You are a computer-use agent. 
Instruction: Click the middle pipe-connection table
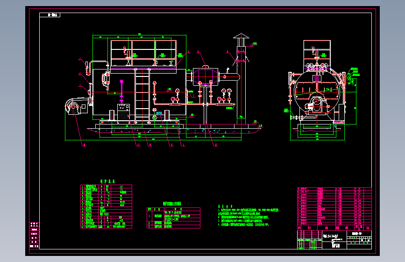173,218
